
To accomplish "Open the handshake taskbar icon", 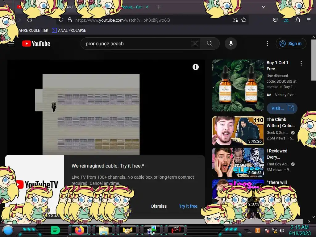I will [x=127, y=230].
